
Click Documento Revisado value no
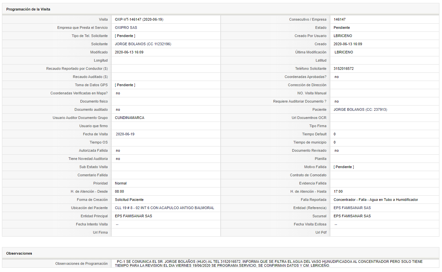pos(337,151)
